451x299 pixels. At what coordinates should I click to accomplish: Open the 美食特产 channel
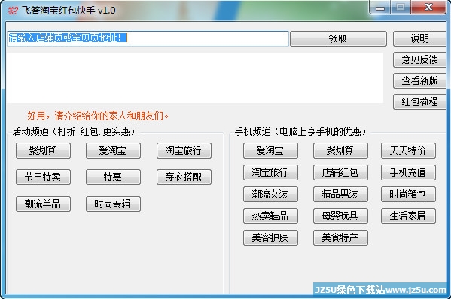[x=340, y=238]
